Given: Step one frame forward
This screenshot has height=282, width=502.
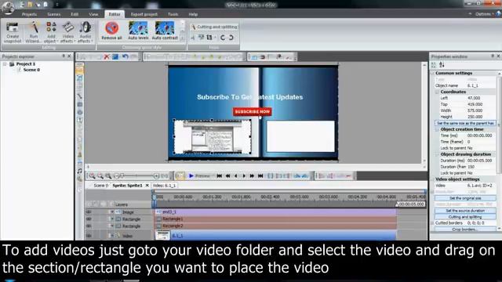Looking at the screenshot, I should (x=244, y=175).
